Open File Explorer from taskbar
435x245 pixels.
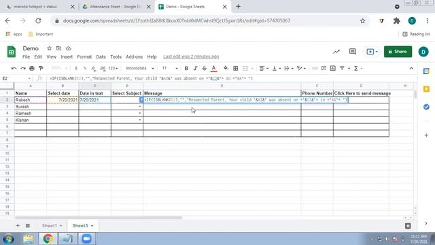click(28, 239)
